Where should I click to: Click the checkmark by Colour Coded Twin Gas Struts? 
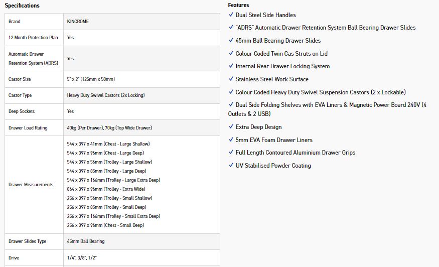pyautogui.click(x=231, y=54)
